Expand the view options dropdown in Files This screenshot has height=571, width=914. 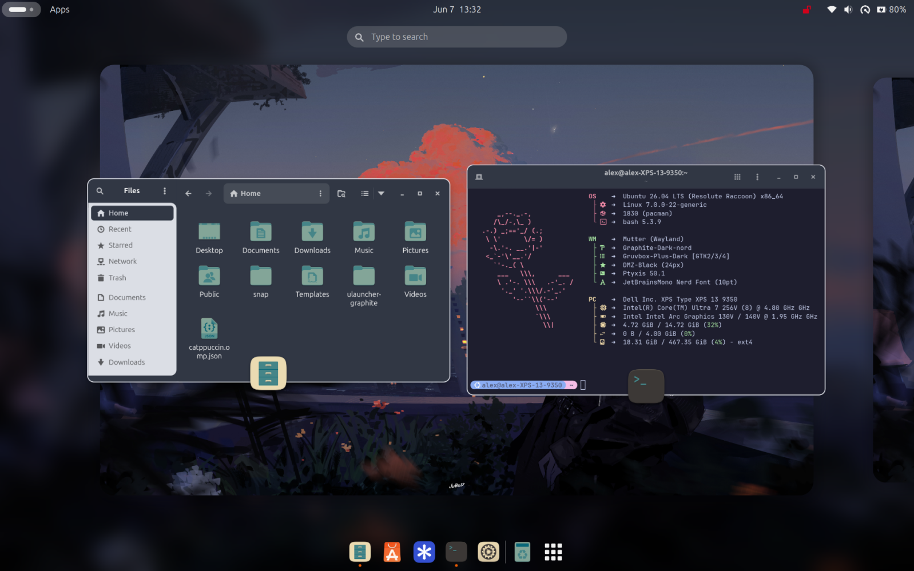381,194
